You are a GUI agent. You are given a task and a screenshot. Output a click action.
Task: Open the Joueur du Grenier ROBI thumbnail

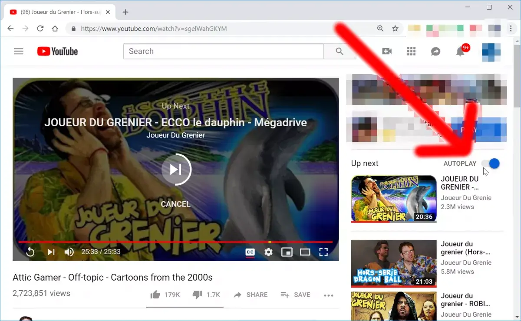[x=394, y=306]
